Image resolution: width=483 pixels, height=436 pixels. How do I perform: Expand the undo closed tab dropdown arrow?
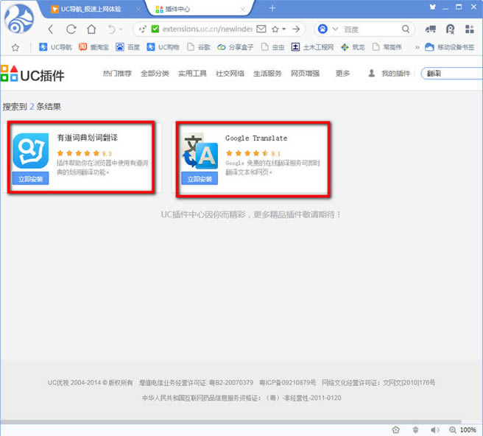coord(121,29)
